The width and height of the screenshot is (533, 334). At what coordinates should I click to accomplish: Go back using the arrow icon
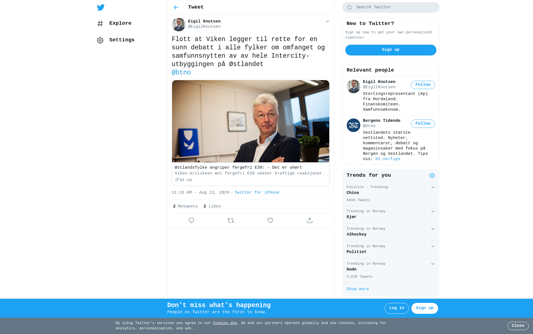pos(176,7)
